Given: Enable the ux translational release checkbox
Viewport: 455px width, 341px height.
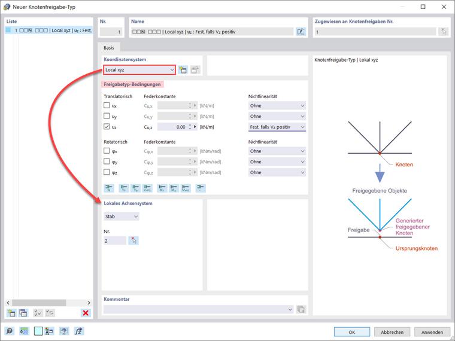Looking at the screenshot, I should 107,105.
